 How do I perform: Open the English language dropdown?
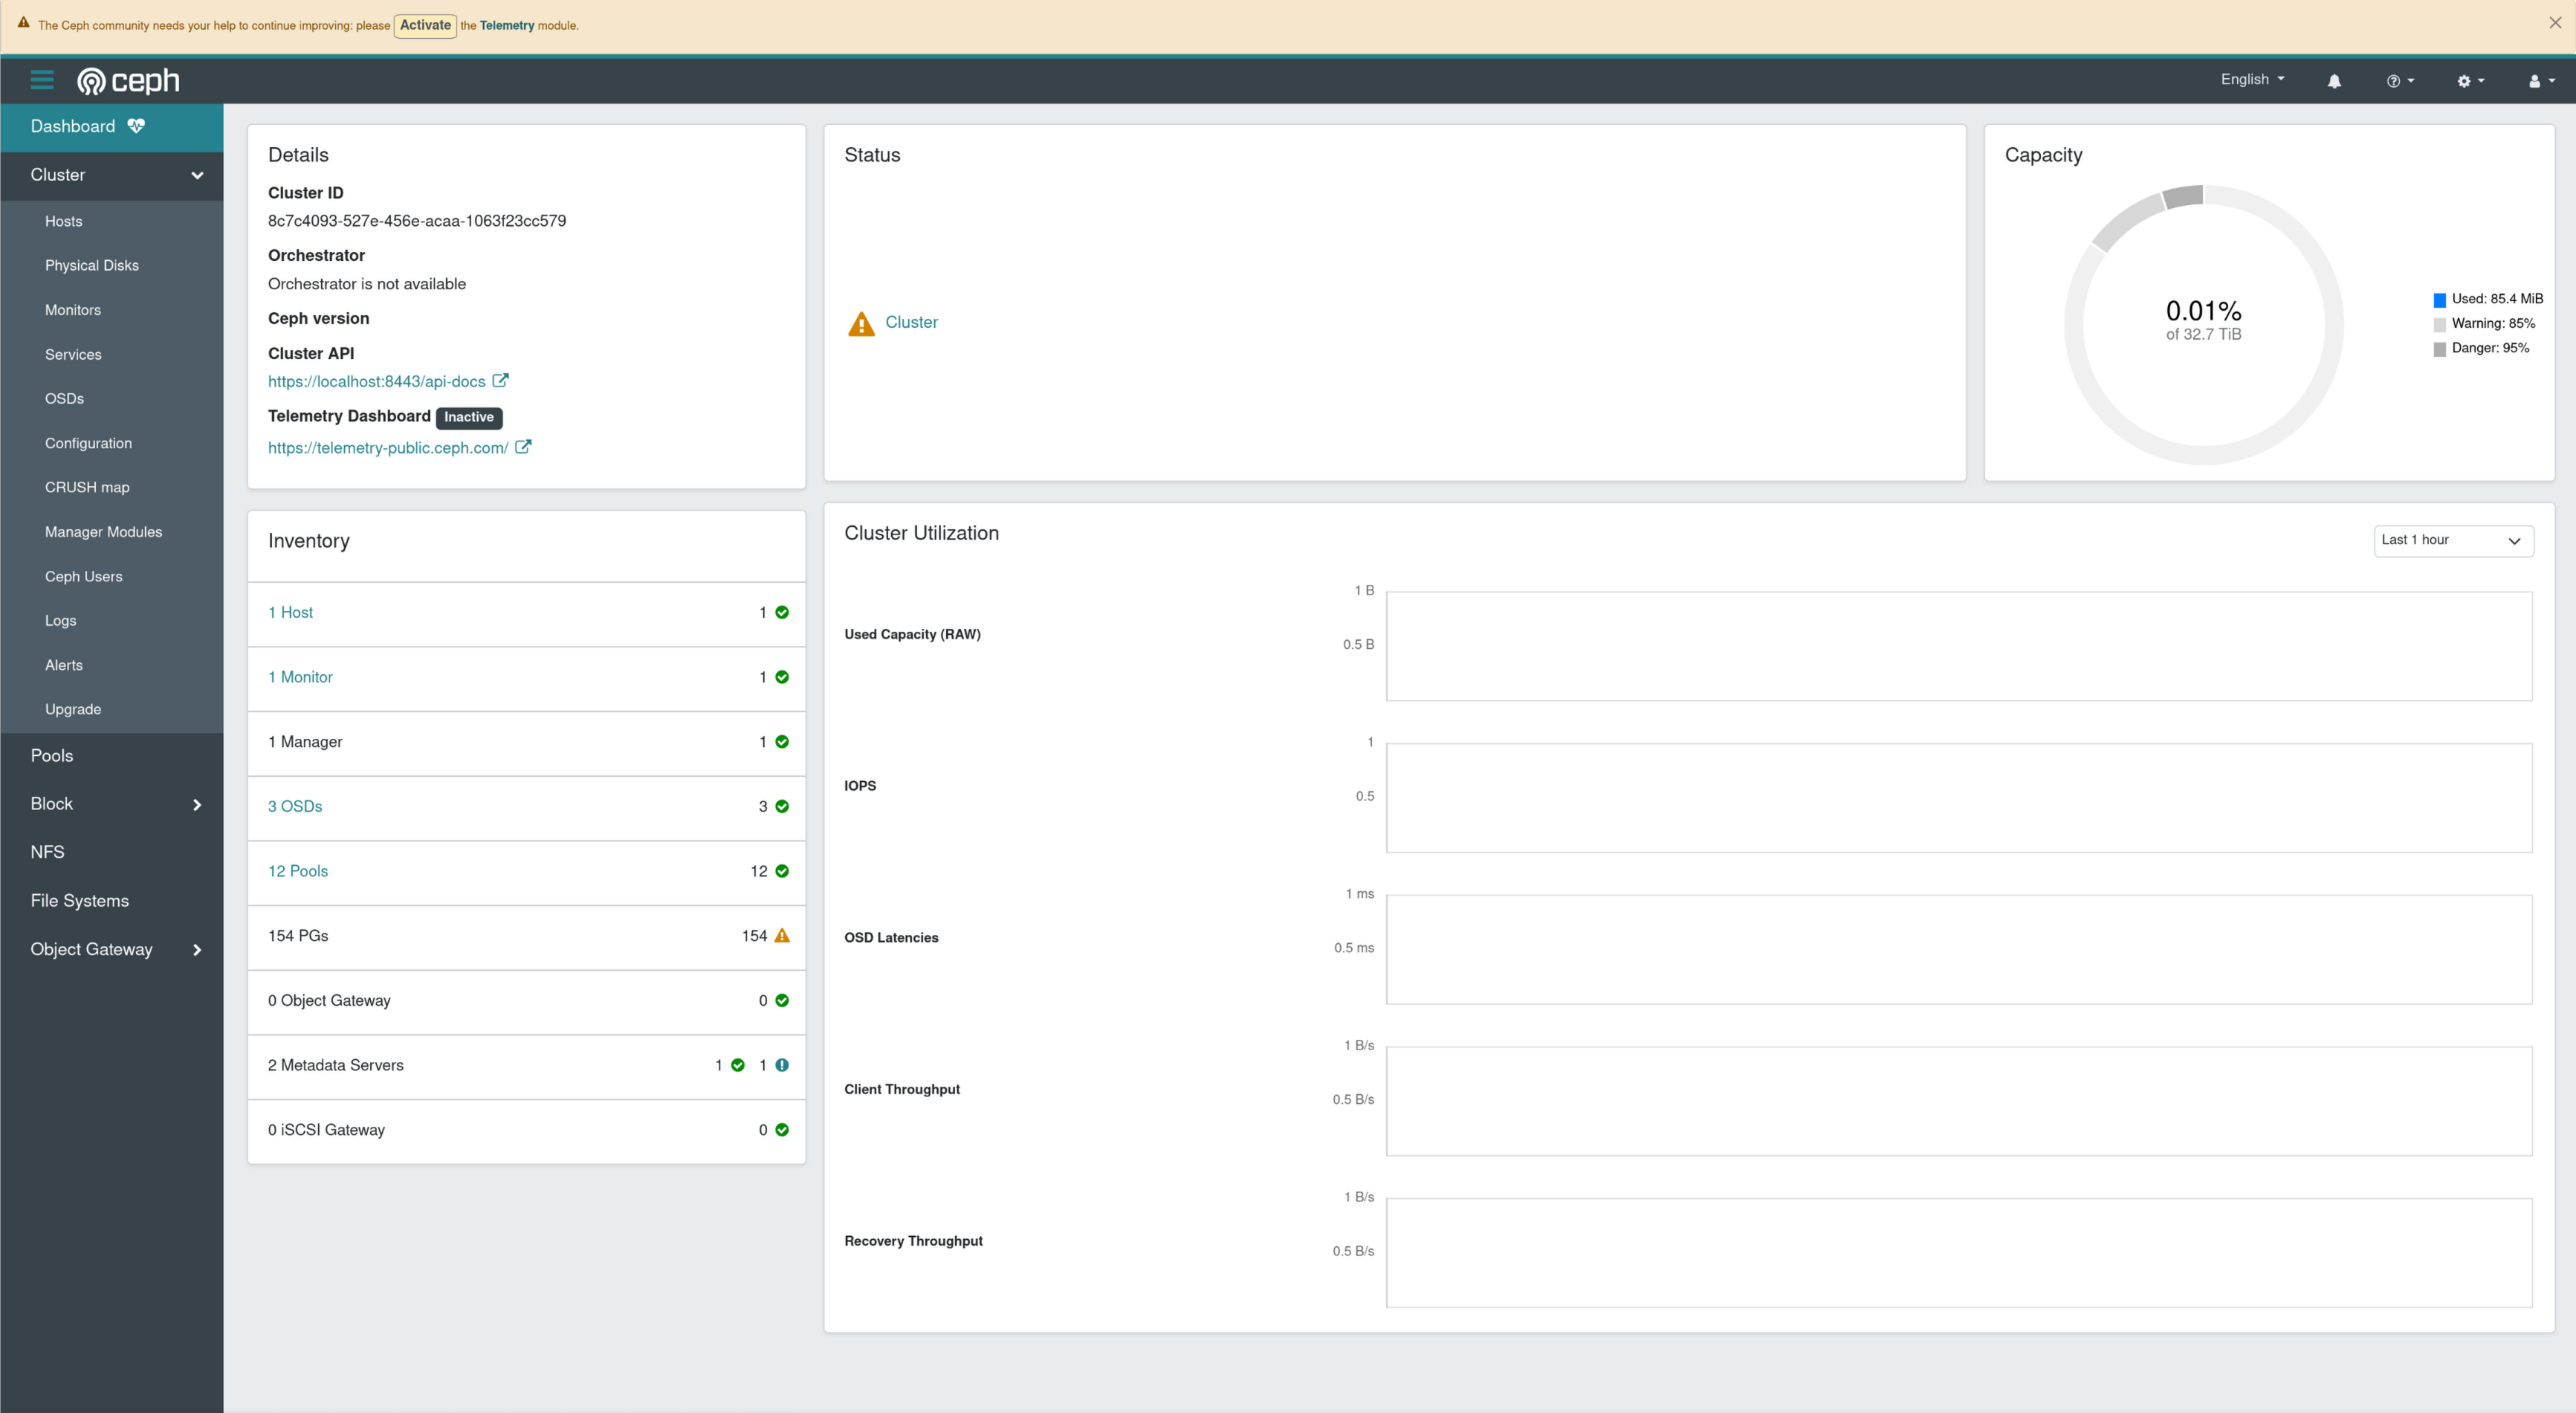coord(2252,80)
